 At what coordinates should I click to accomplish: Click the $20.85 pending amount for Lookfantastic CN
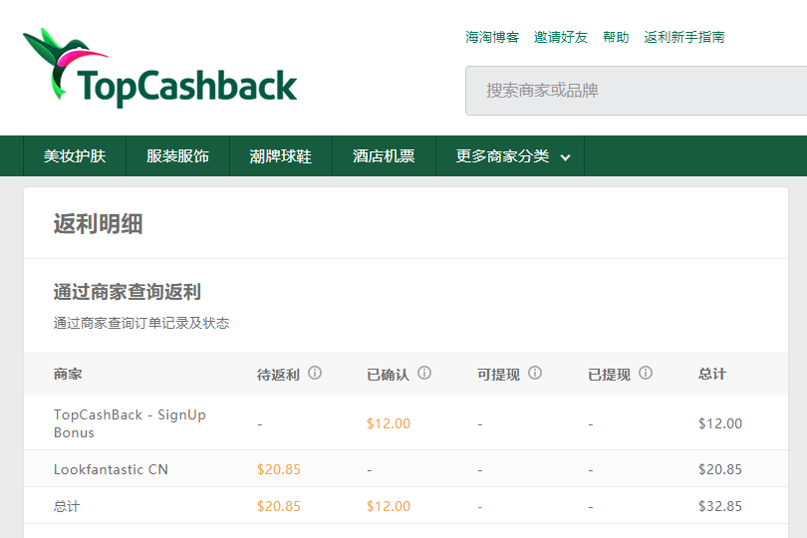278,469
